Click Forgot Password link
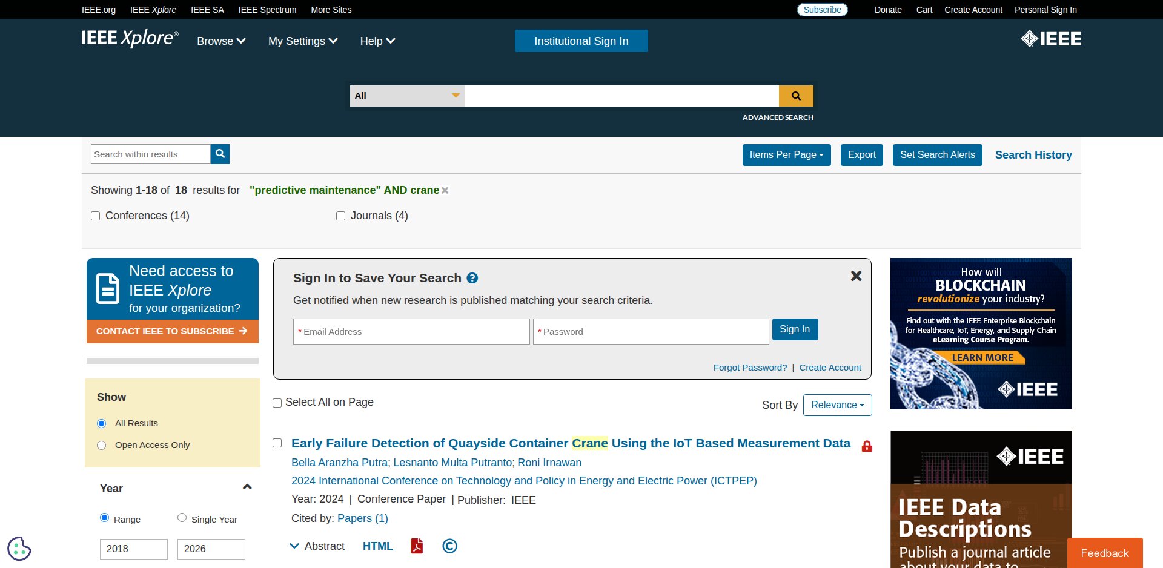1163x568 pixels. 750,368
